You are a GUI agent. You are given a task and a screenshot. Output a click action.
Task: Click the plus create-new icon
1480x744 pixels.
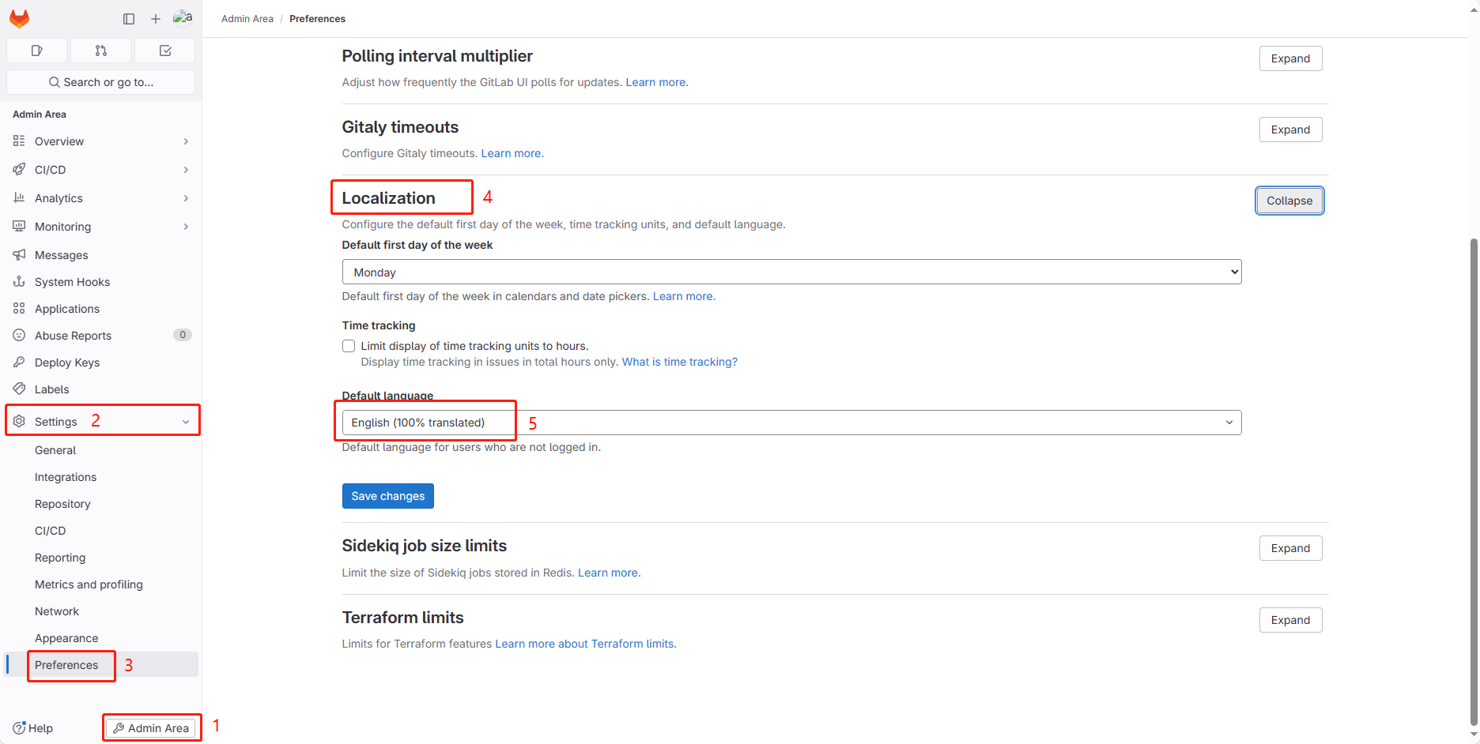click(156, 19)
